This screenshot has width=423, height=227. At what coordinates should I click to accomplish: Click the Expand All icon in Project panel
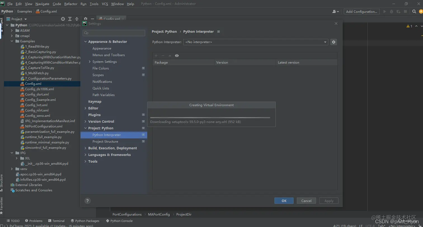70,19
